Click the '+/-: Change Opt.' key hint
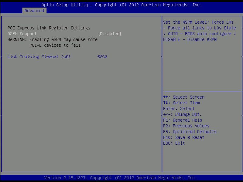 click(x=182, y=115)
